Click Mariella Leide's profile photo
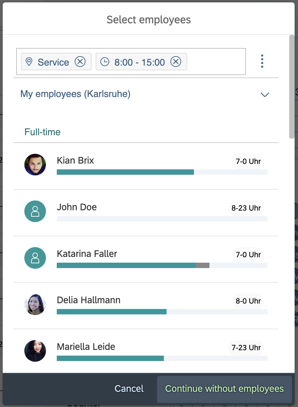 pyautogui.click(x=35, y=351)
